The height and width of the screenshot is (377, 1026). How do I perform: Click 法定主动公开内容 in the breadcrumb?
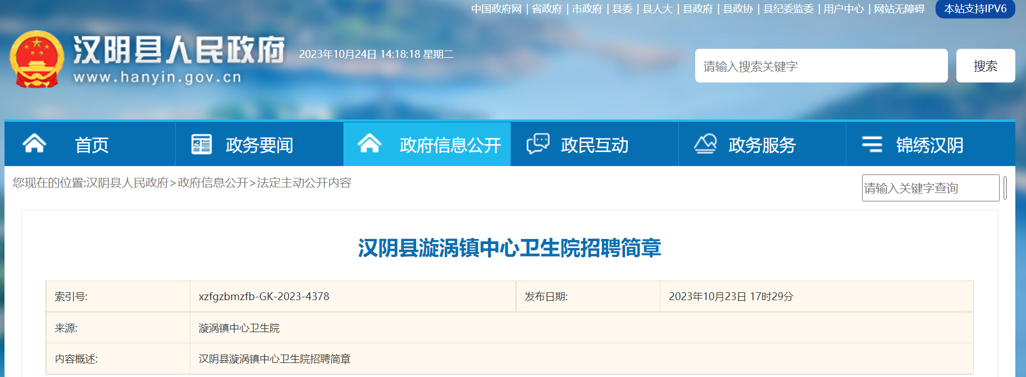click(x=304, y=183)
